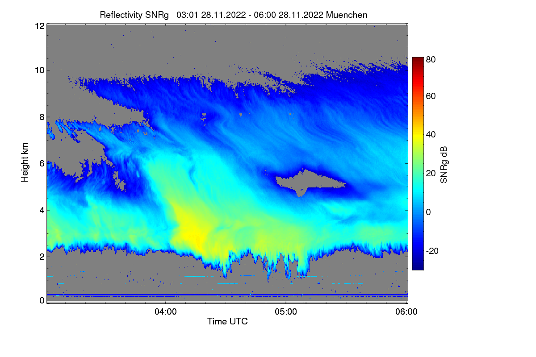Click the height tick label 4
The height and width of the screenshot is (357, 536).
click(42, 210)
